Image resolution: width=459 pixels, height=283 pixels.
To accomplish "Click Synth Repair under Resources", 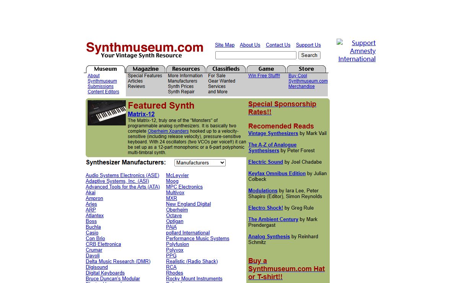I will click(x=181, y=92).
